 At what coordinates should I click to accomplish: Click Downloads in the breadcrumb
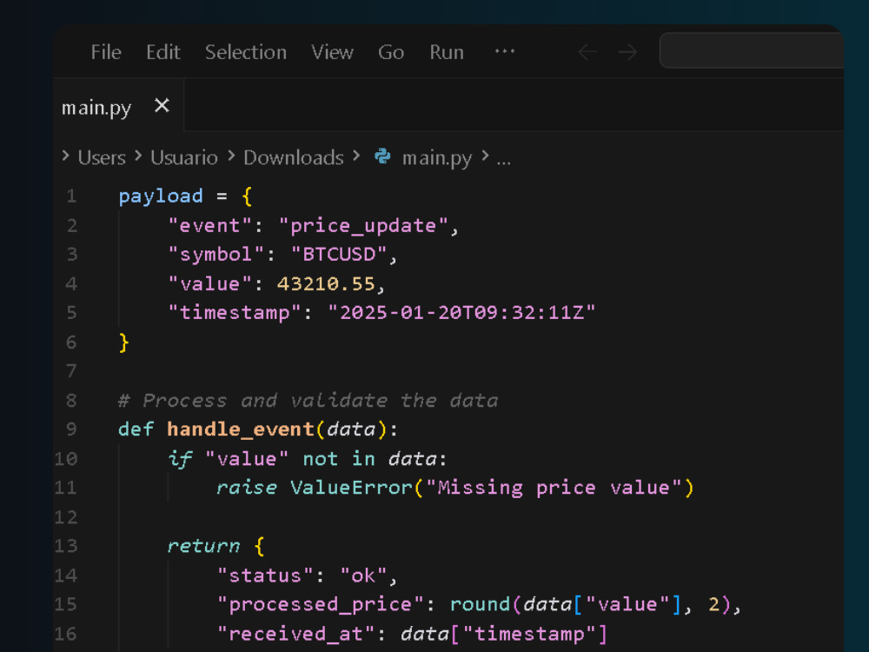pos(294,157)
